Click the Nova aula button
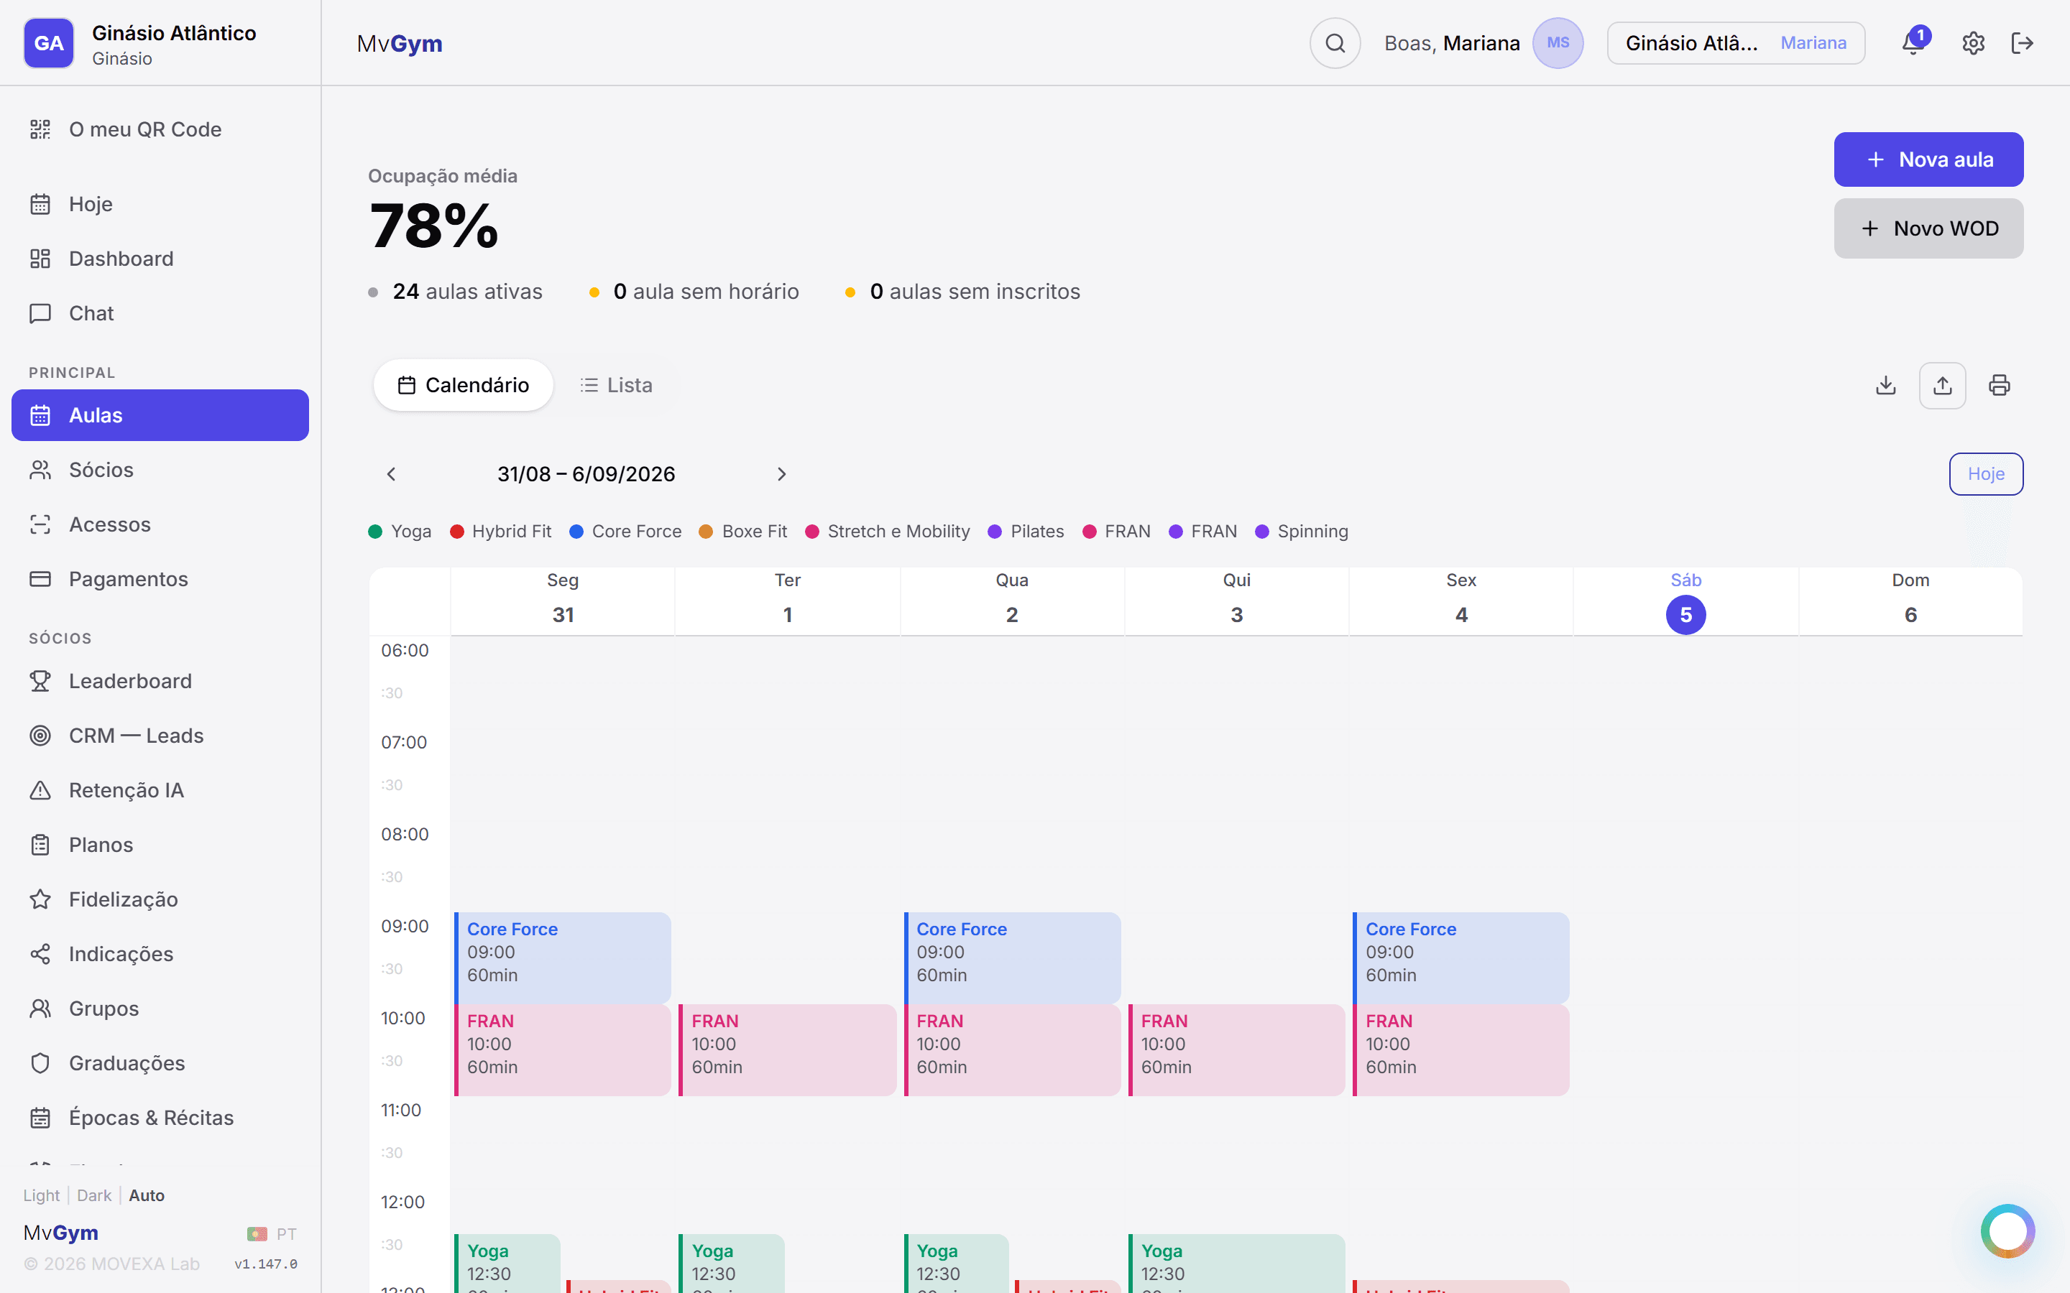The height and width of the screenshot is (1293, 2070). coord(1928,159)
